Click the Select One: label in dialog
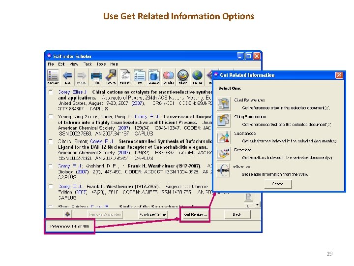Viewport: 354px width, 266px height. 230,88
